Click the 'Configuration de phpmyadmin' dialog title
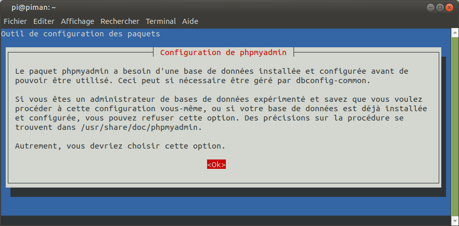 (223, 52)
